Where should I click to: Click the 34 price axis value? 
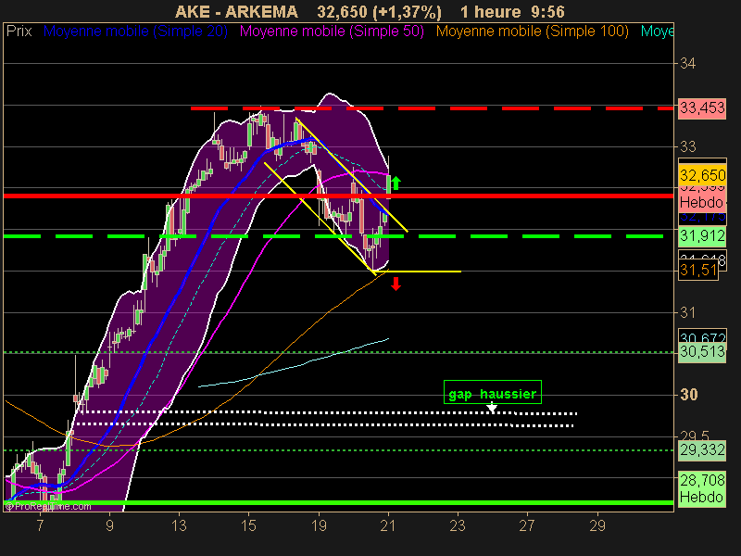(x=687, y=63)
